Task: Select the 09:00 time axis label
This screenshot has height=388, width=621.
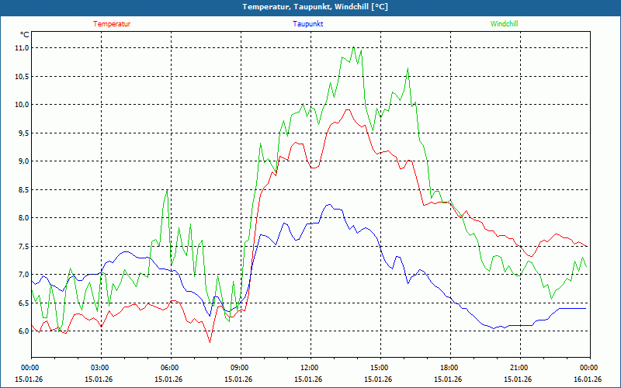Action: (x=239, y=368)
